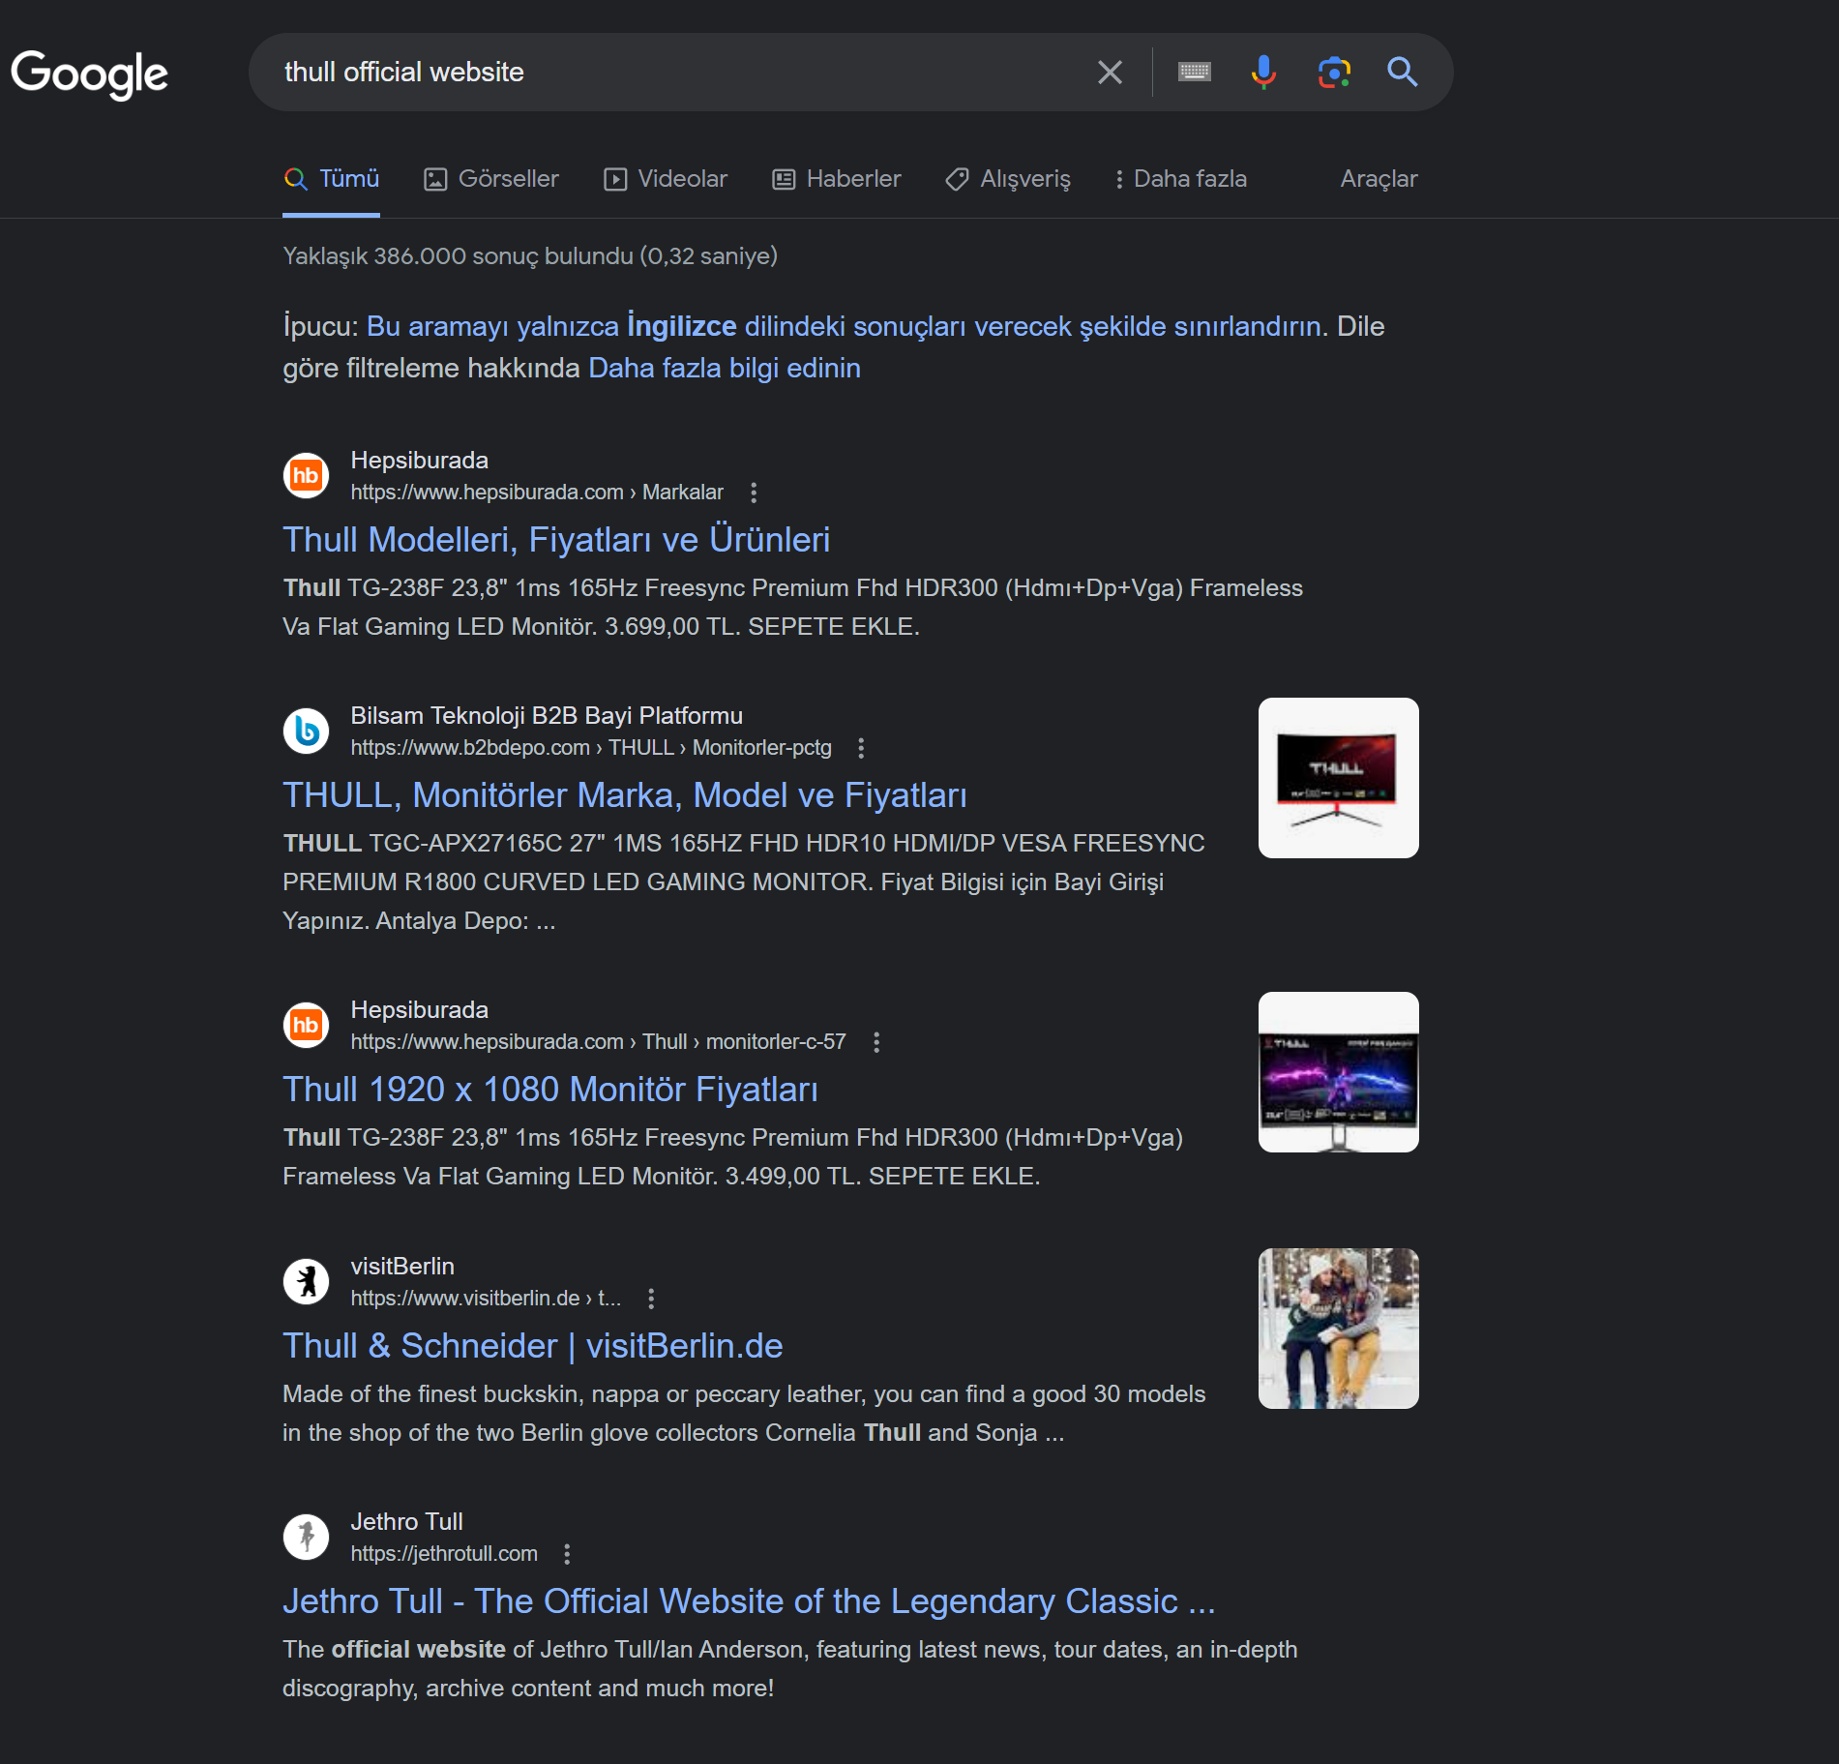Expand the Daha fazla menu

pyautogui.click(x=1180, y=179)
